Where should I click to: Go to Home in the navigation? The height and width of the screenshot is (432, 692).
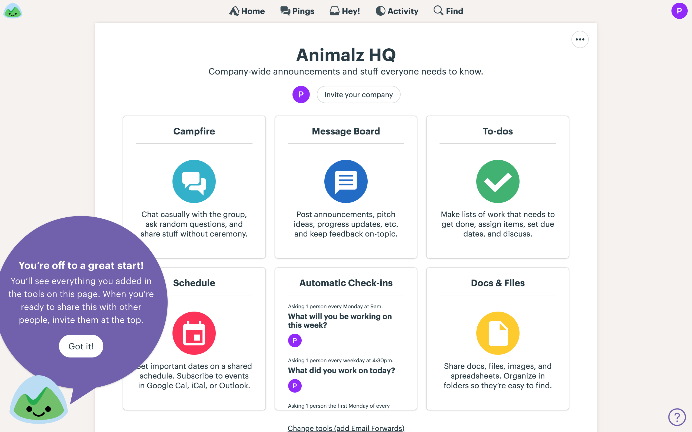pyautogui.click(x=247, y=11)
